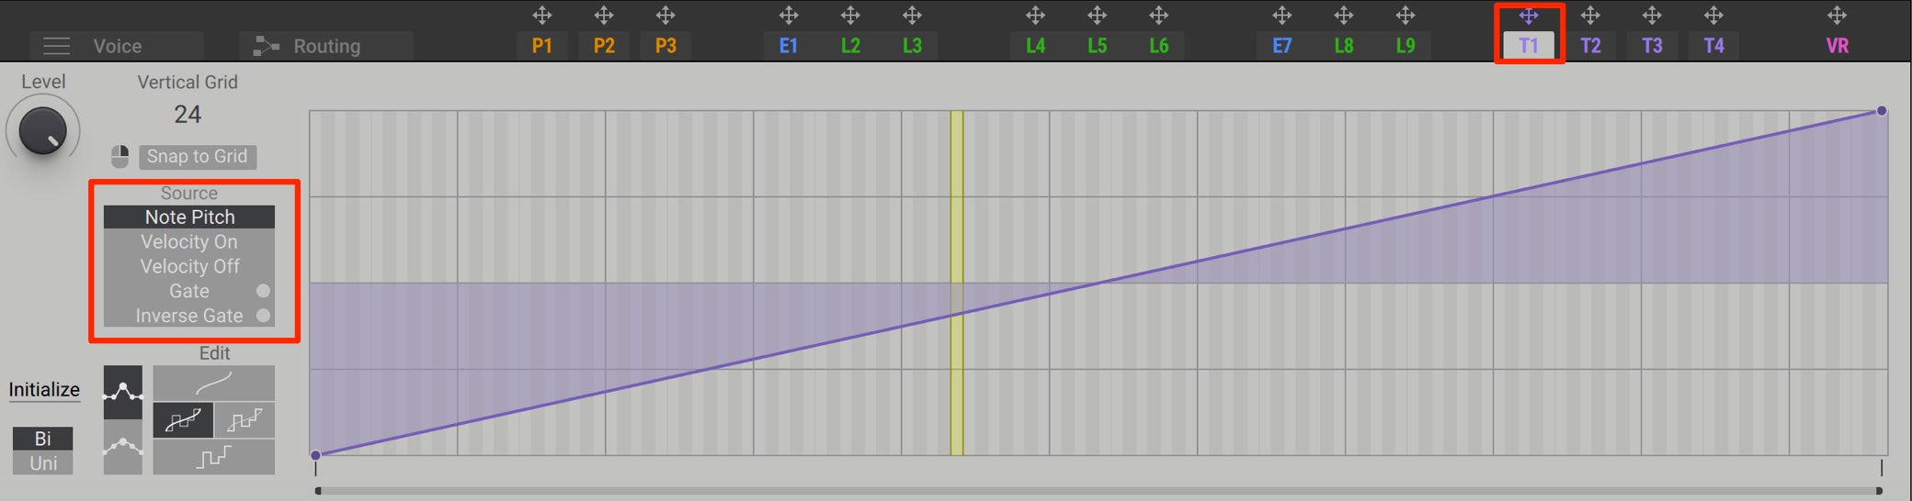Select the T4 tab
Viewport: 1912px width, 501px height.
pos(1713,46)
